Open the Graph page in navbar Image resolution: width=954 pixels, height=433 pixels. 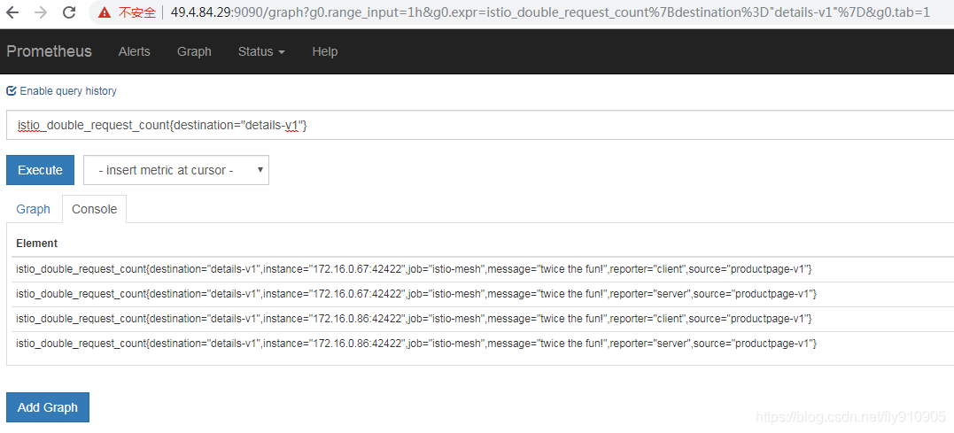[194, 51]
